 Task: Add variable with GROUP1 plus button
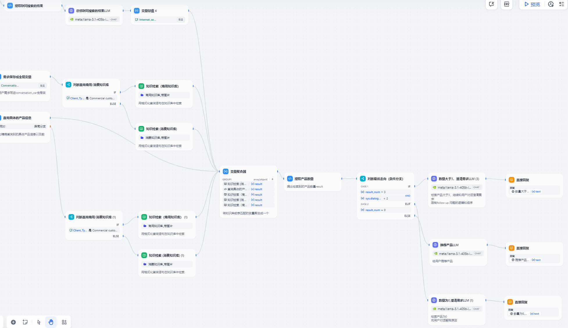pyautogui.click(x=272, y=179)
